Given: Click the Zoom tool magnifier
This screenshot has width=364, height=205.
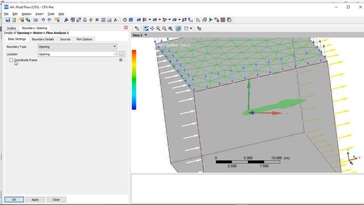Looking at the screenshot, I should pyautogui.click(x=158, y=28).
